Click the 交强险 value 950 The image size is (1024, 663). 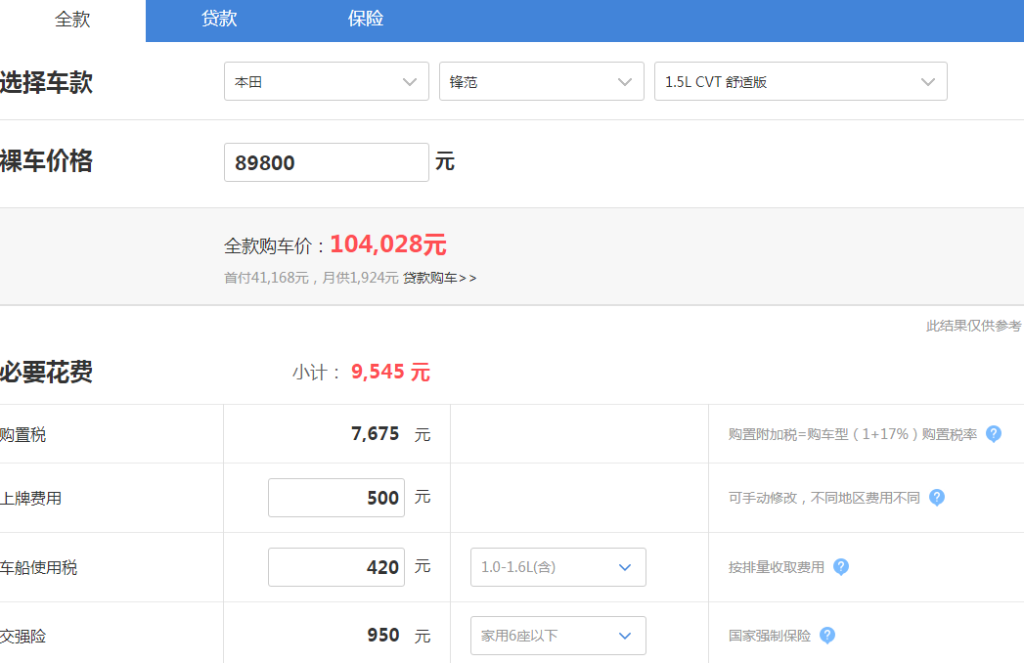pyautogui.click(x=382, y=636)
